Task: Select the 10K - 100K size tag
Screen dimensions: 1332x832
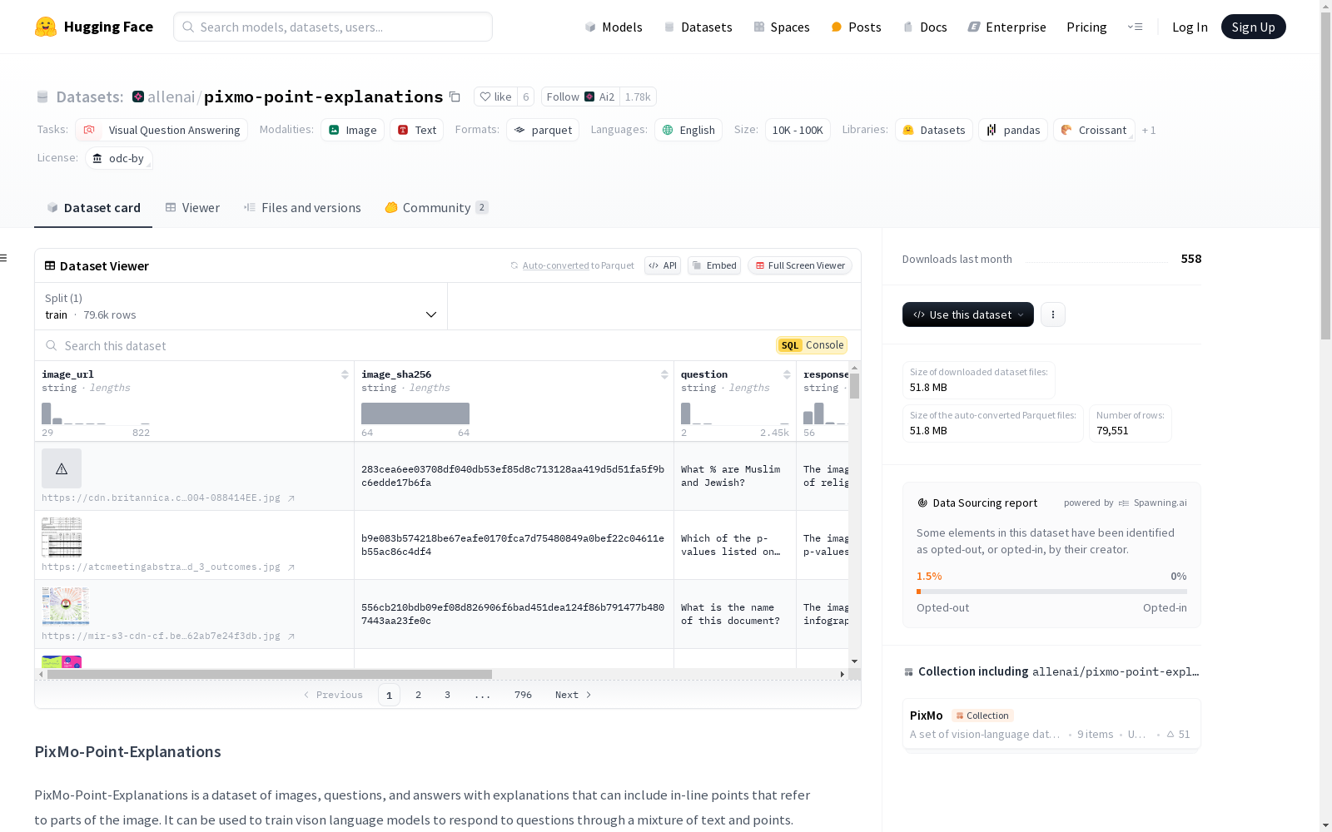Action: [x=798, y=130]
